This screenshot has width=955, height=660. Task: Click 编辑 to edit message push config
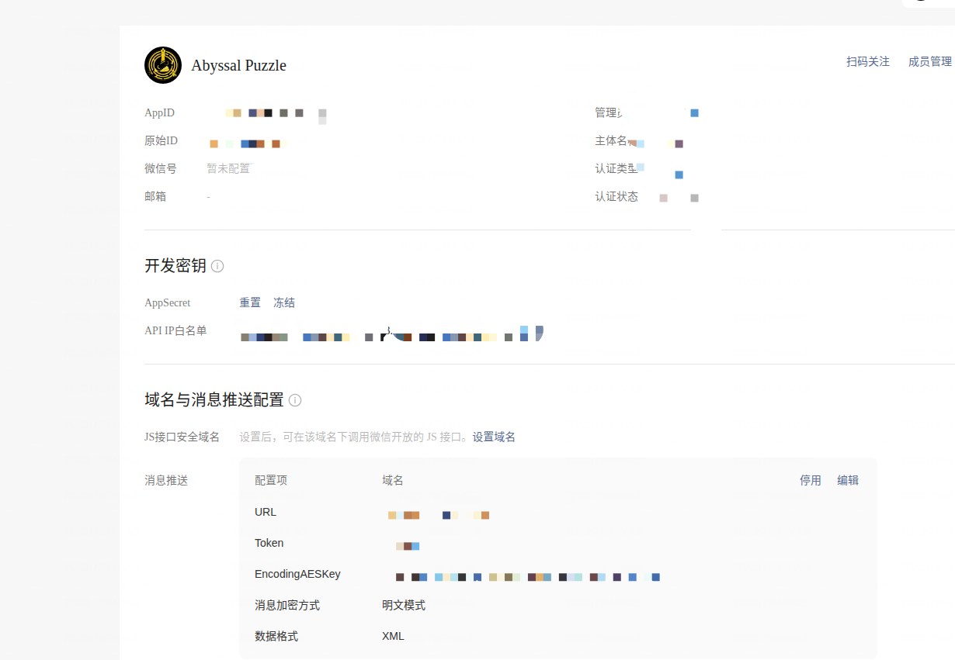(x=847, y=481)
